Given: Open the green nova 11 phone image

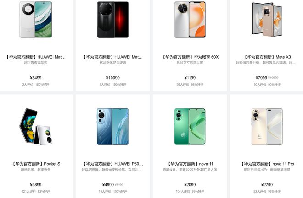Looking at the screenshot, I should click(190, 126).
